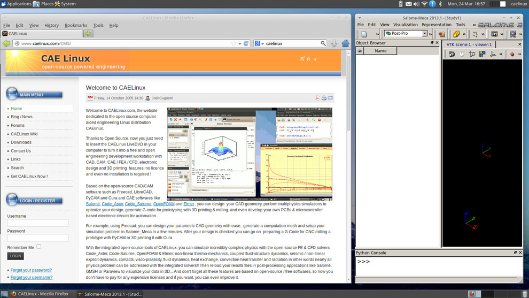529x298 pixels.
Task: Click the search magnifier in Firefox search box
Action: (x=323, y=43)
